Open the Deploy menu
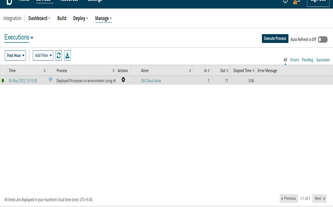Viewport: 333px width, 207px height. pos(81,18)
